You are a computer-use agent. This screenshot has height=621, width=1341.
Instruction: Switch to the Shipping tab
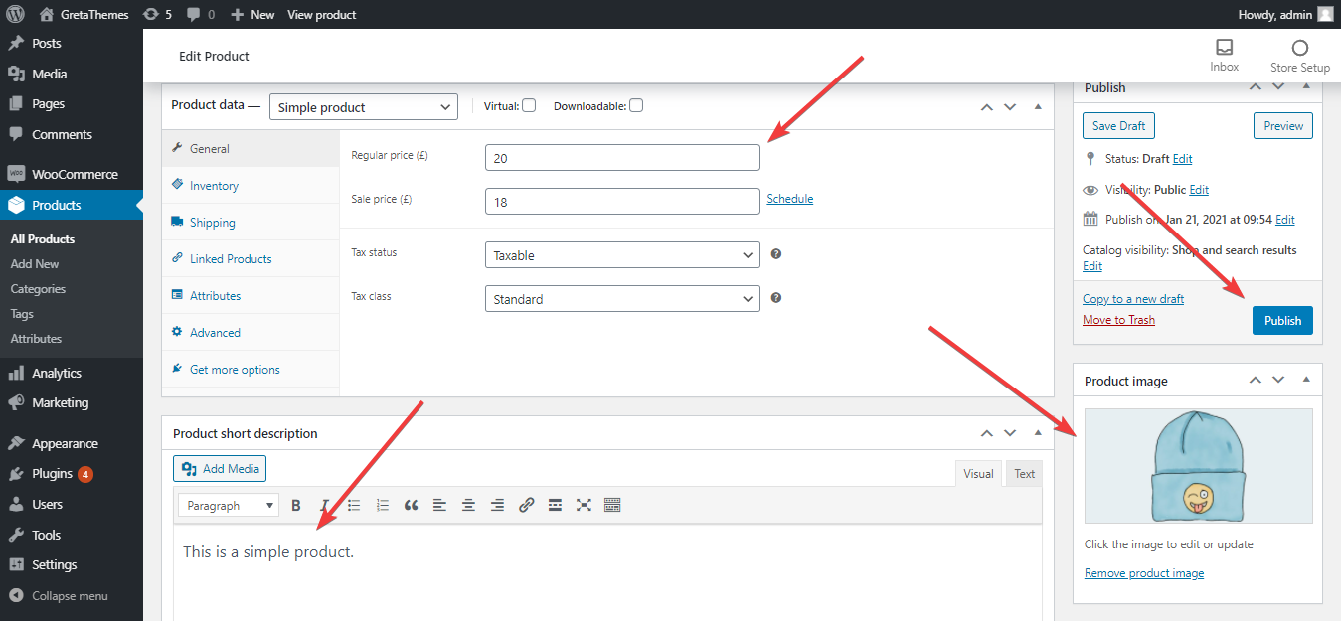[x=251, y=223]
